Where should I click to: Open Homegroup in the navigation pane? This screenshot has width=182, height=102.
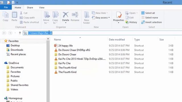(13, 98)
